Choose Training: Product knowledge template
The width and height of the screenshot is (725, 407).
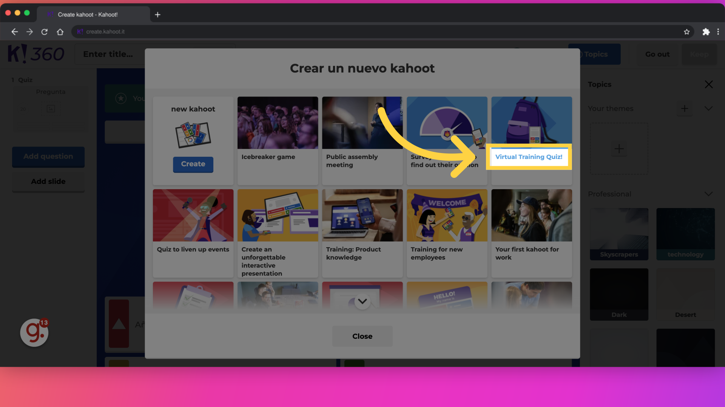362,233
